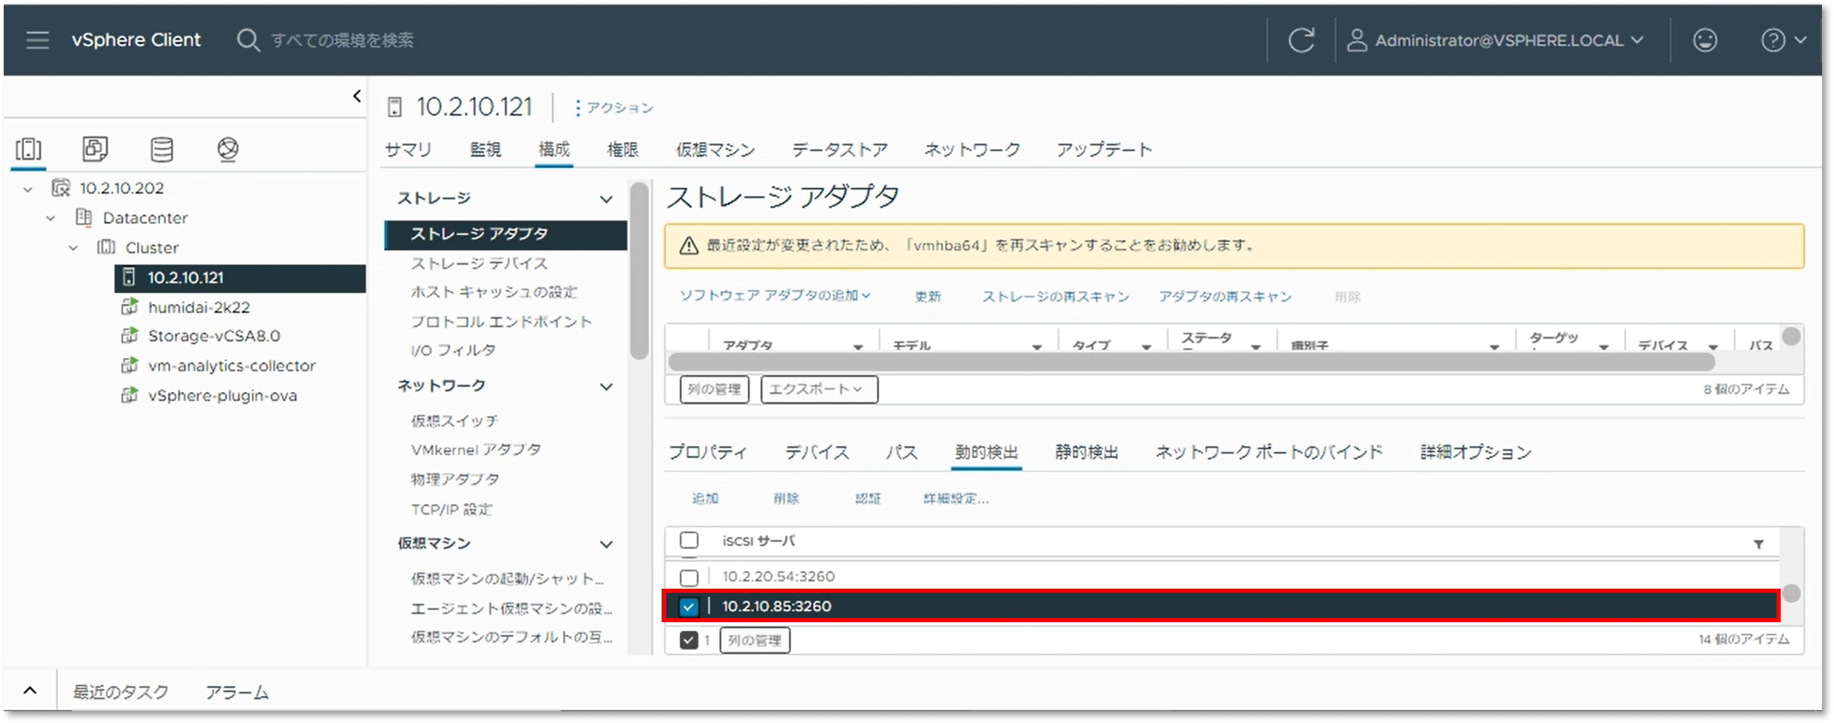Uncheck the 10.2.10.85:3260 row checkbox

(x=688, y=607)
